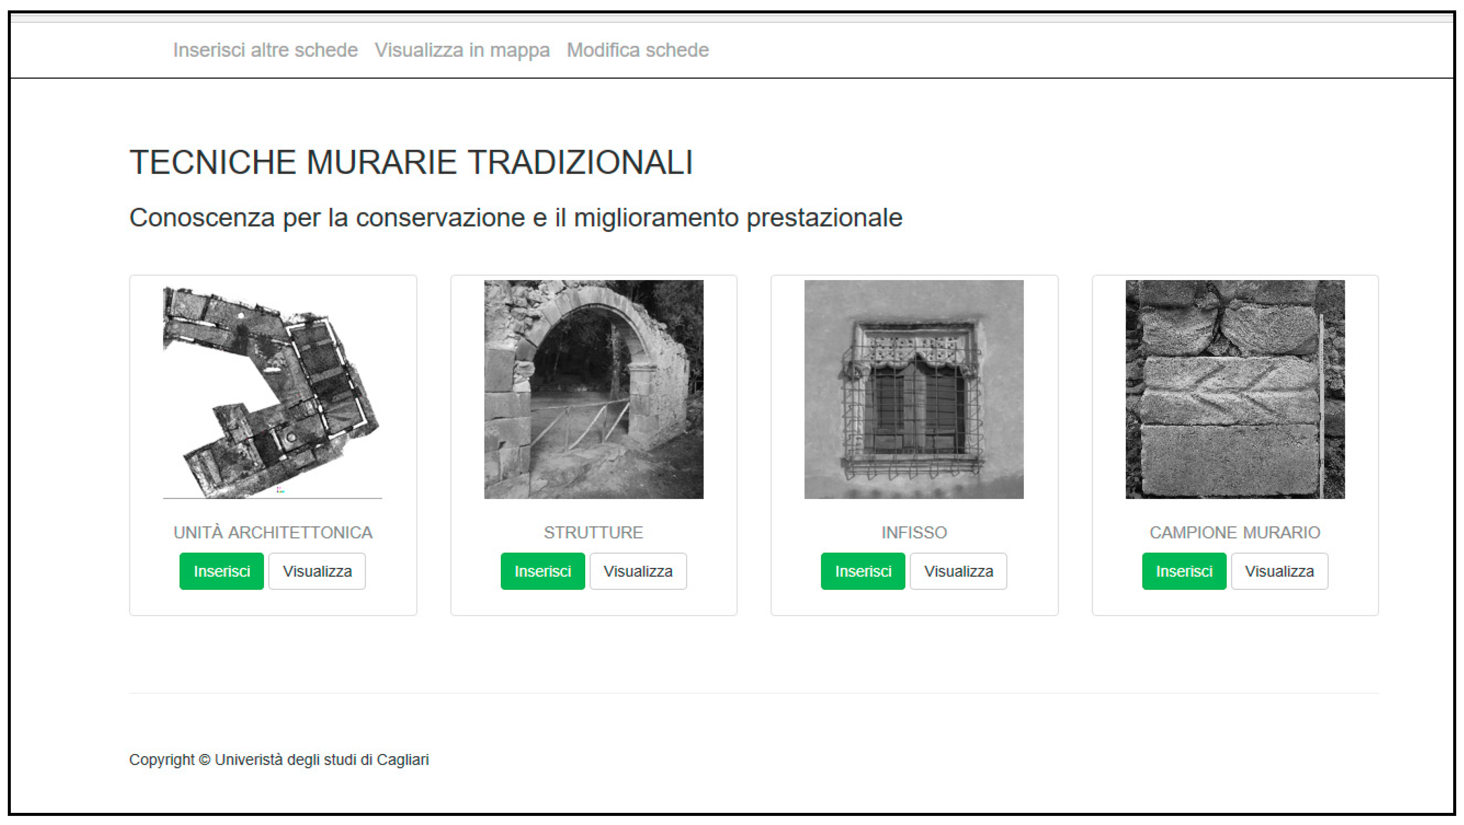Open Visualizza in mappa from the navbar

click(x=462, y=50)
